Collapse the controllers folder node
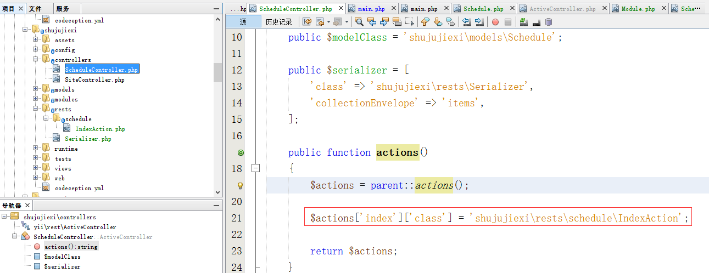 point(36,60)
